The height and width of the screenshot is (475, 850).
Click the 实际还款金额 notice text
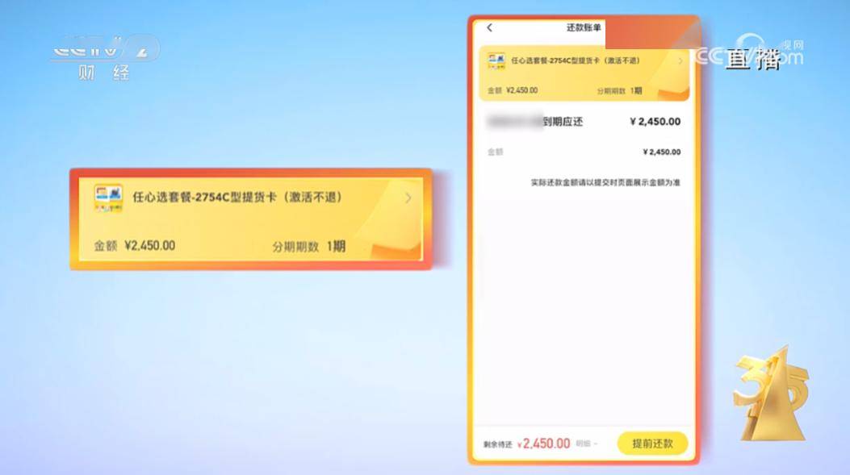click(605, 182)
